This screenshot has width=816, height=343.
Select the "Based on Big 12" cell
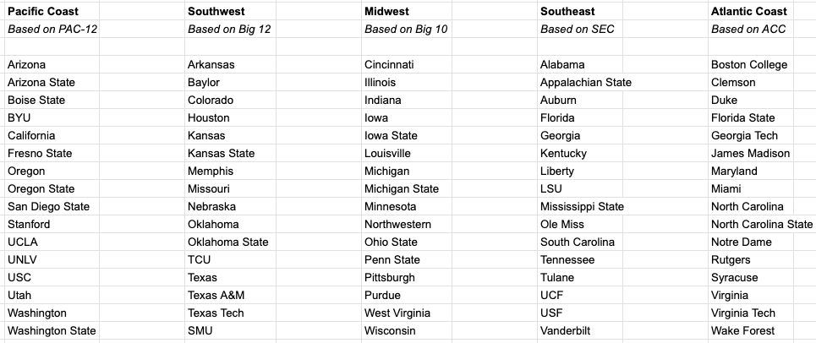[229, 30]
